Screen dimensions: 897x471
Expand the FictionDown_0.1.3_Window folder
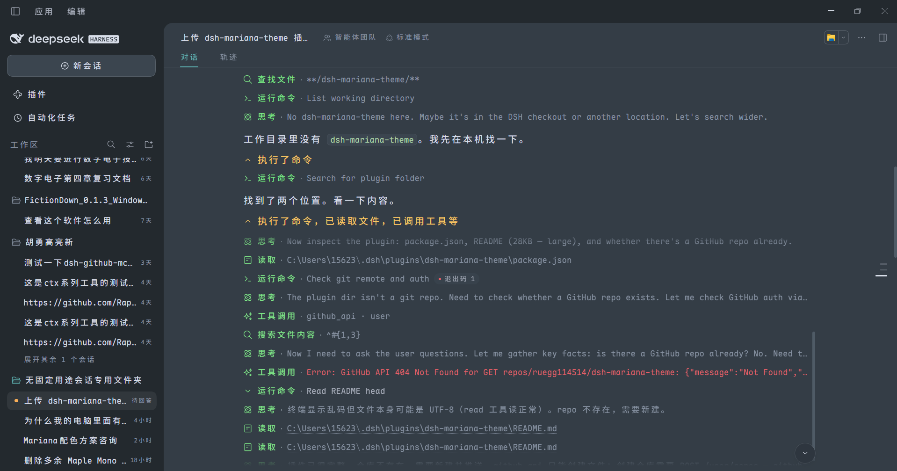click(81, 200)
